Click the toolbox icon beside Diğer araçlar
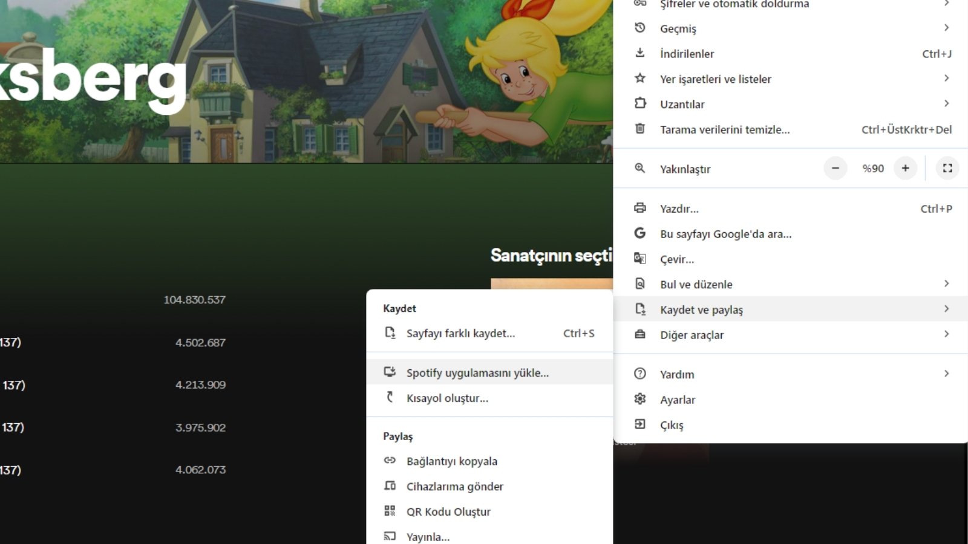 point(639,334)
